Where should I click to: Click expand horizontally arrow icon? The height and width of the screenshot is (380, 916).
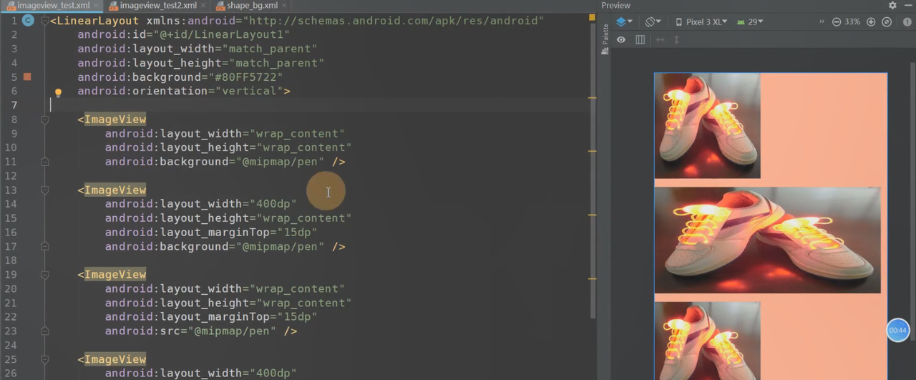point(660,40)
